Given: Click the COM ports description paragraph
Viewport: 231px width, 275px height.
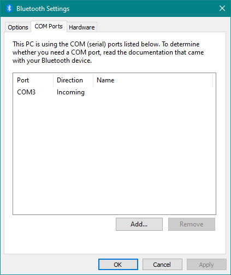Looking at the screenshot, I should point(108,52).
